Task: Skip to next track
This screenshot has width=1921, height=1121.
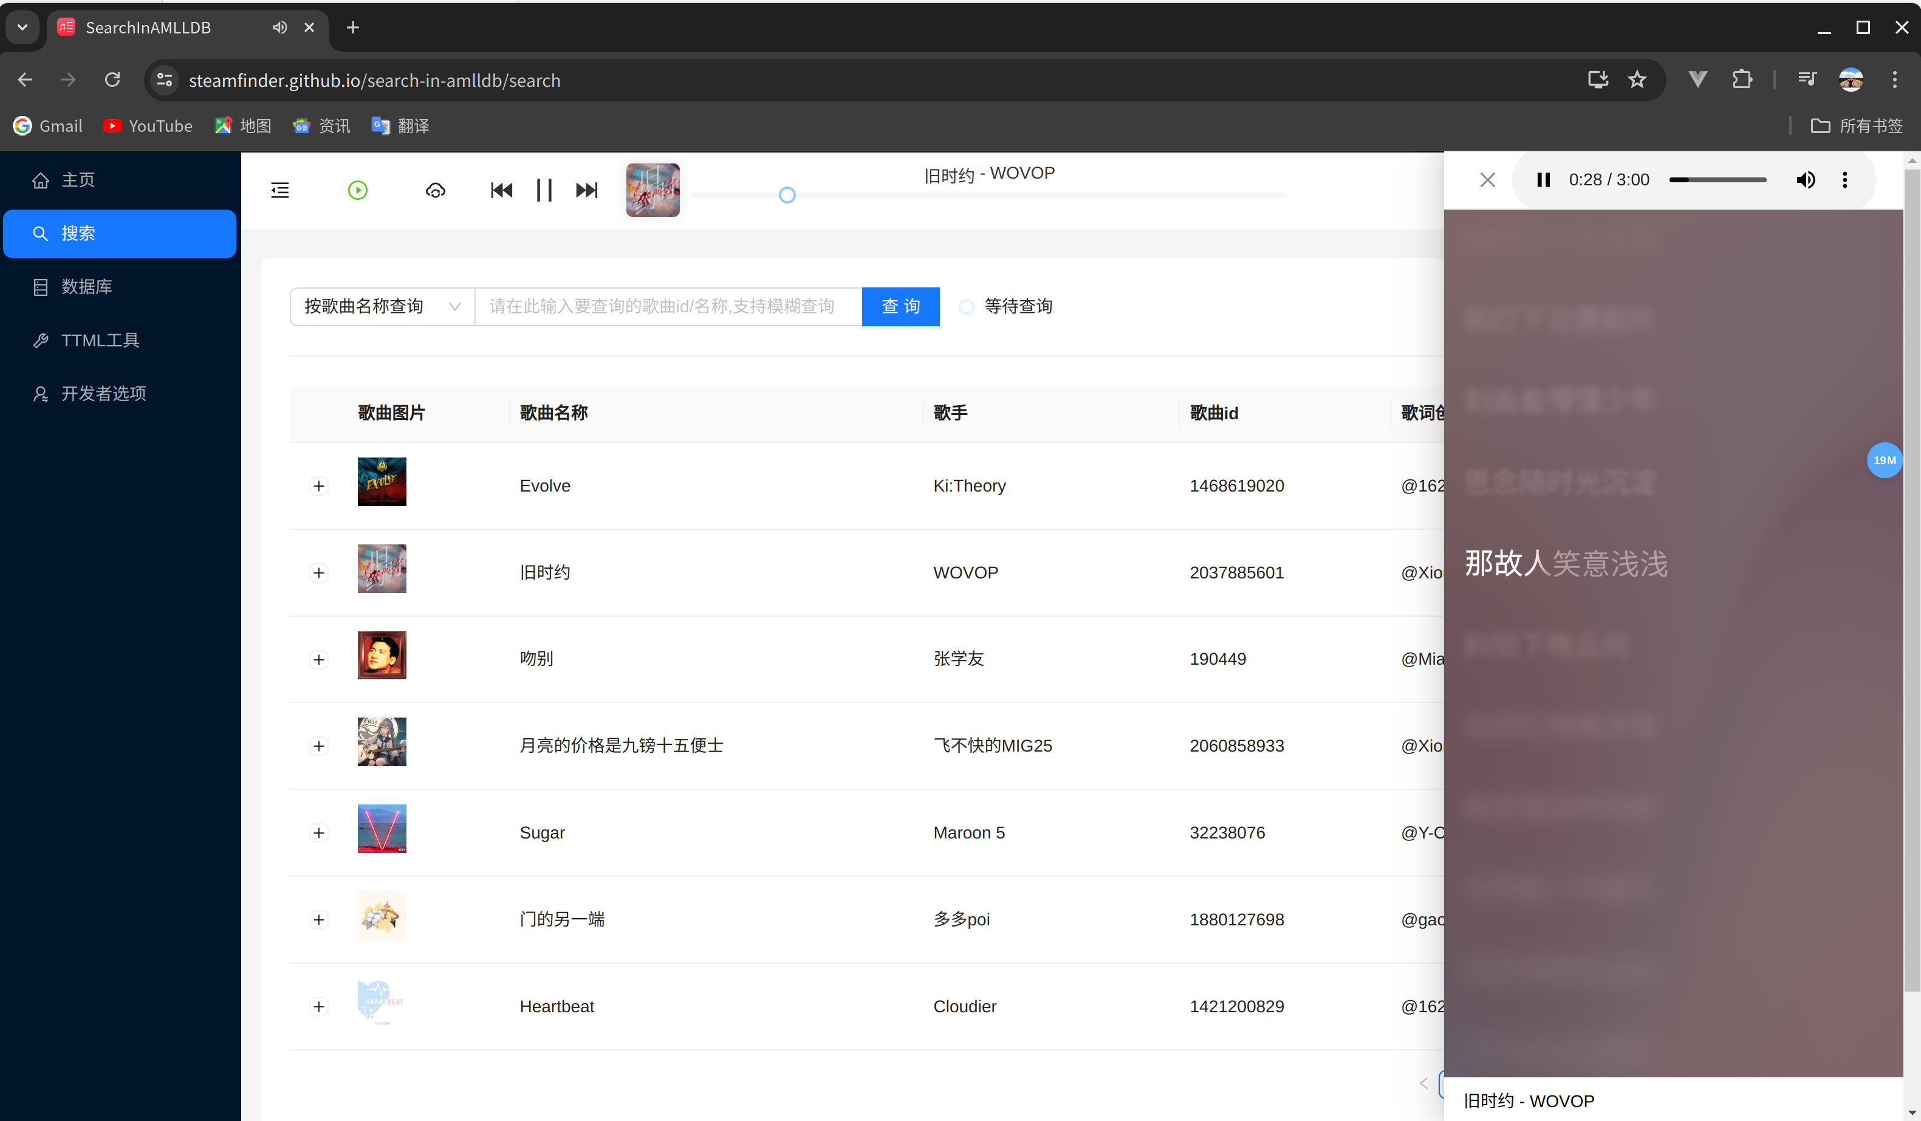Action: pos(586,190)
